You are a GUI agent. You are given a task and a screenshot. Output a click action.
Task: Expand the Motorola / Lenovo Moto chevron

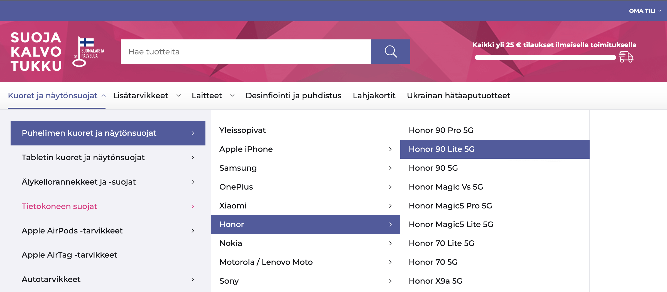pyautogui.click(x=390, y=262)
